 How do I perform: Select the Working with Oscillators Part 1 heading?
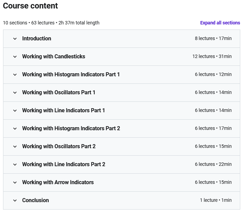[x=59, y=93]
